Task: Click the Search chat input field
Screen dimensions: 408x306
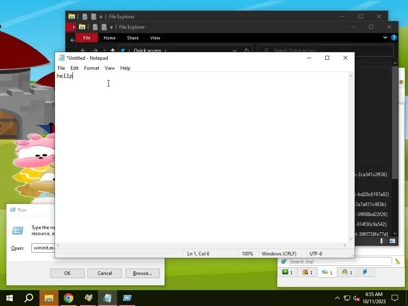Action: point(341,262)
